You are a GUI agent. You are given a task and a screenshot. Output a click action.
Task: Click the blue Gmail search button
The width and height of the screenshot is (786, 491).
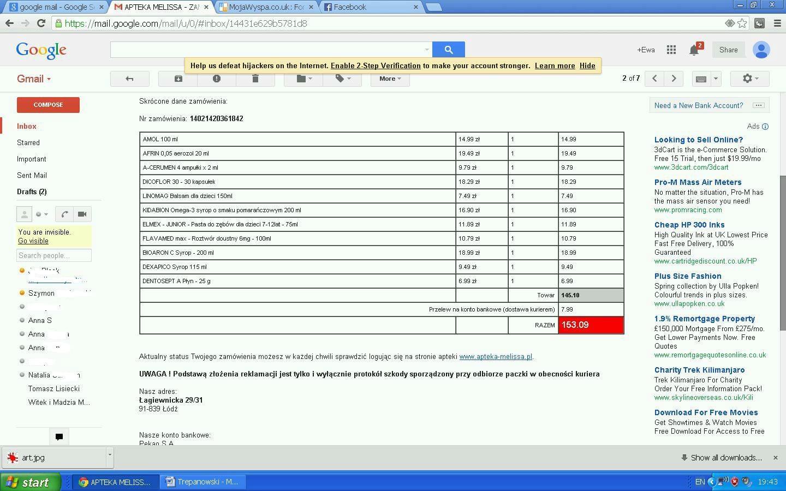(449, 50)
